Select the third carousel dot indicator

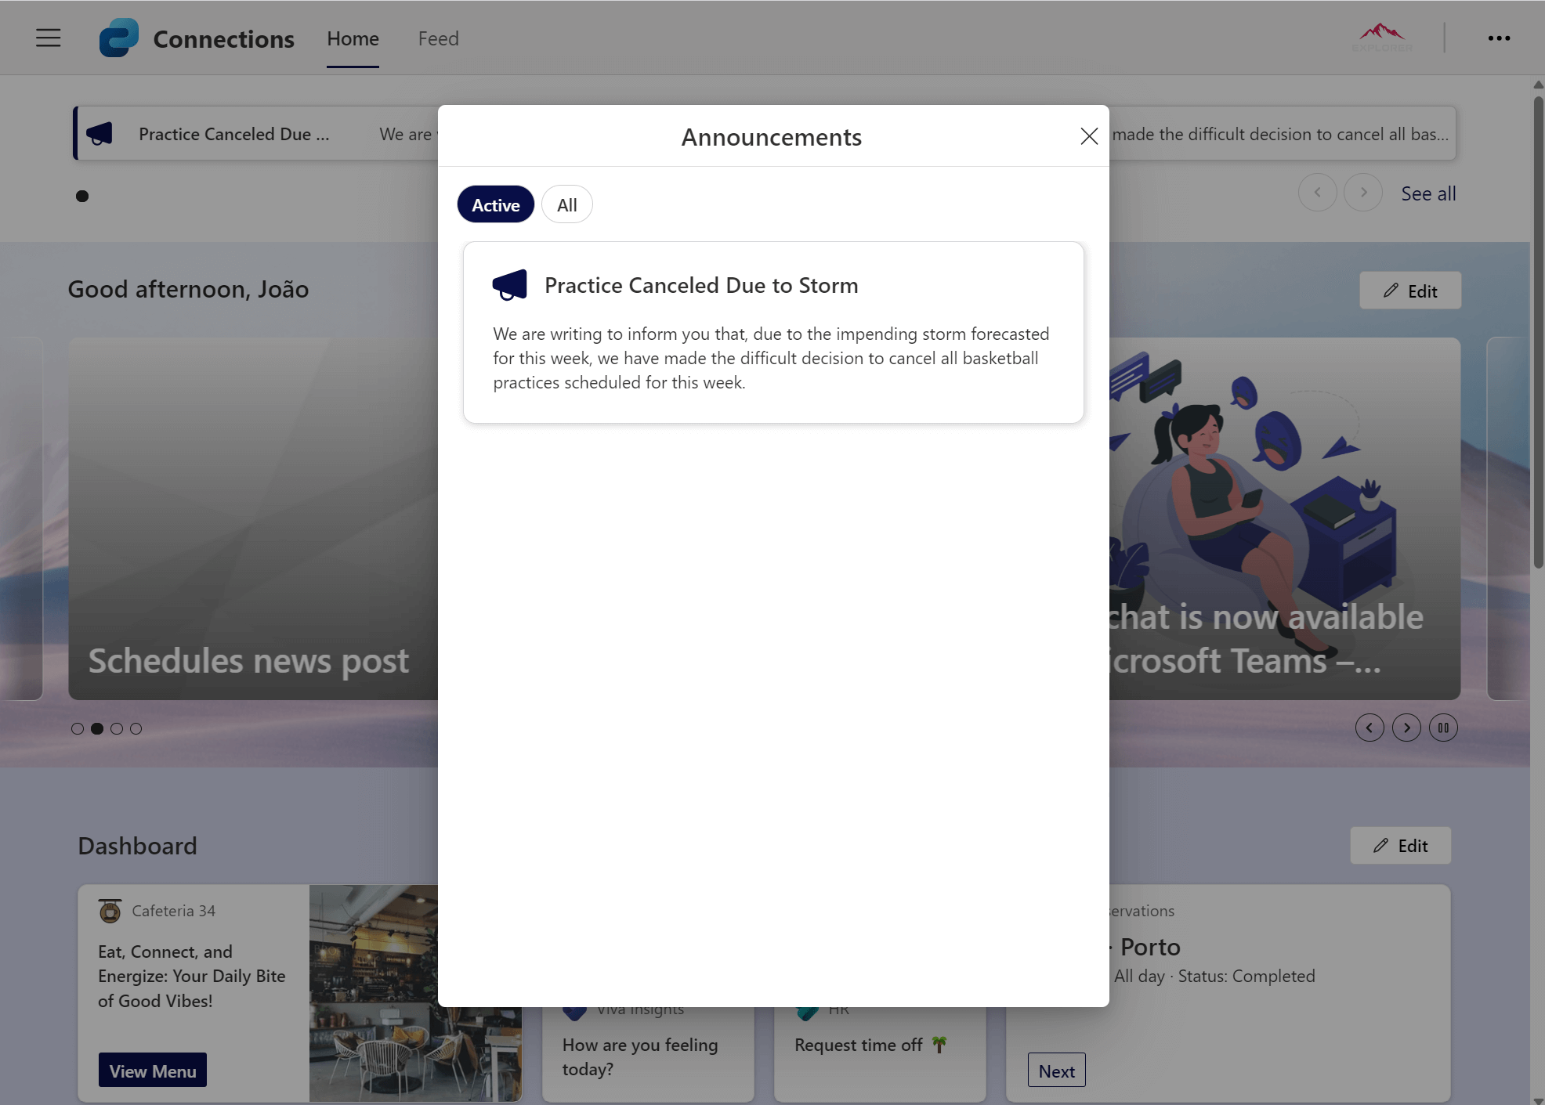116,728
